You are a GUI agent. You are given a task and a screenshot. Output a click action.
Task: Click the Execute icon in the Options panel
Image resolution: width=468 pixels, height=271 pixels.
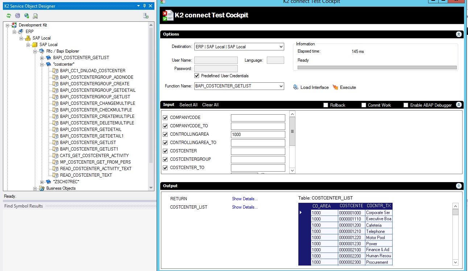click(x=336, y=87)
